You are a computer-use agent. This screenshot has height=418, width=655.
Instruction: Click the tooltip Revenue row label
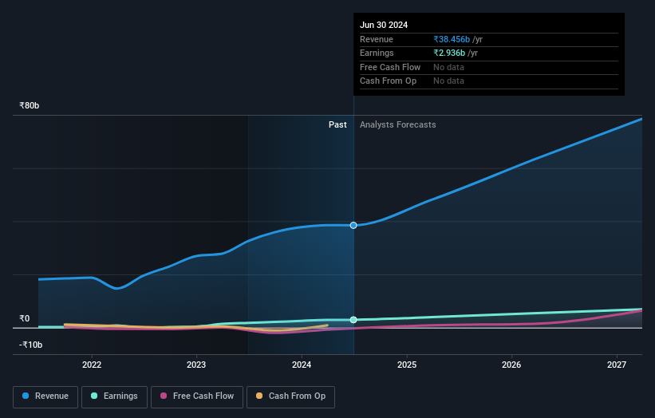tap(377, 39)
